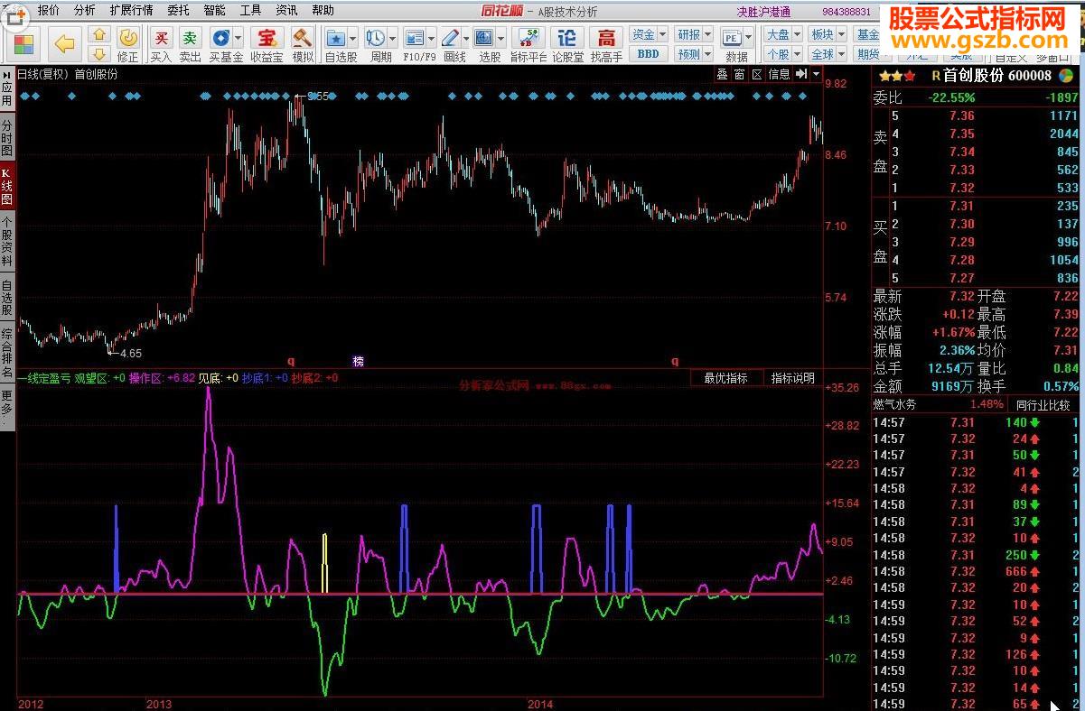Image resolution: width=1085 pixels, height=711 pixels.
Task: Click the PE 数据 icon
Action: [x=730, y=37]
